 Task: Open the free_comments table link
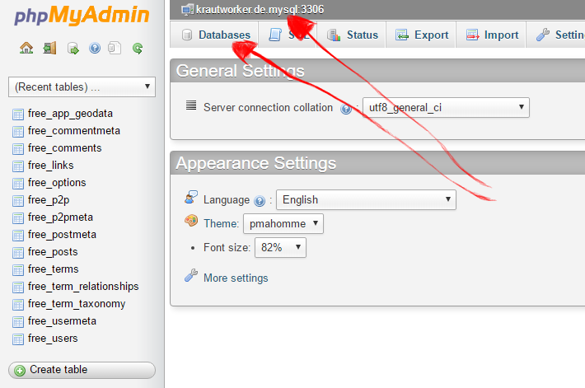coord(64,148)
